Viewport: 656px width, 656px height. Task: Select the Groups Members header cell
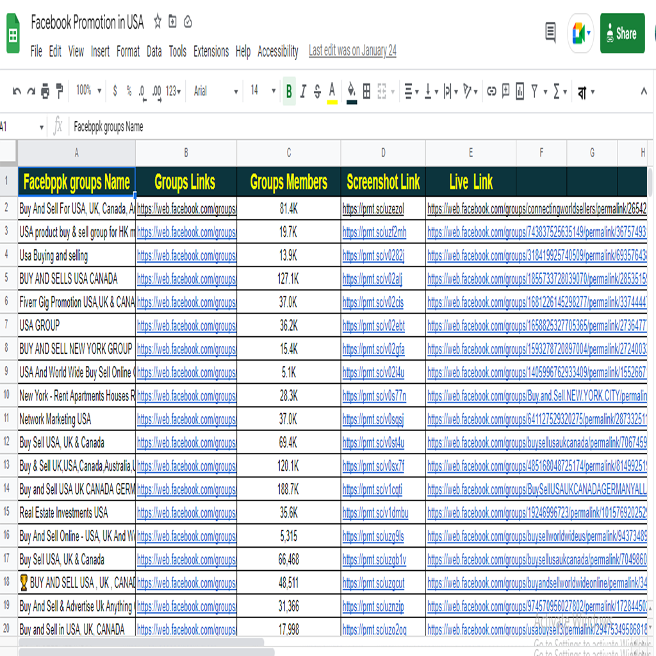pos(289,182)
